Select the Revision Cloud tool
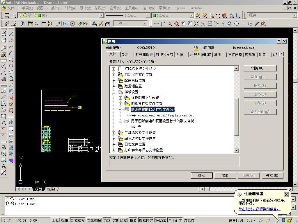The height and width of the screenshot is (223, 298). (11, 72)
